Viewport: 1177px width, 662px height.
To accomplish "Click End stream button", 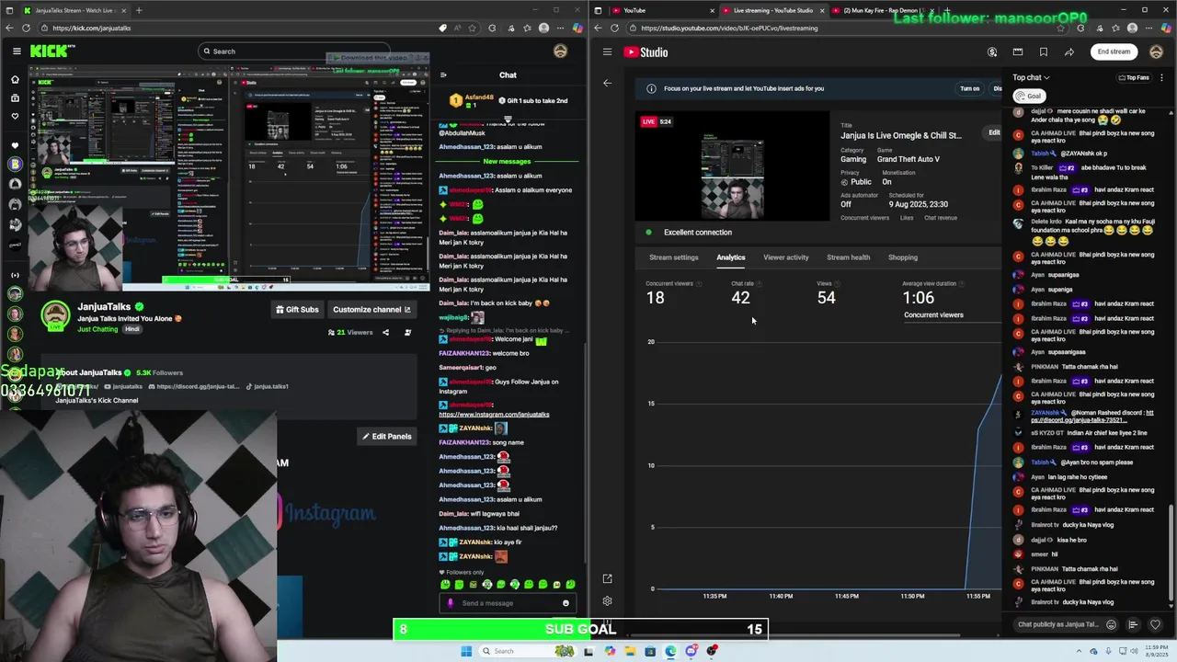I will tap(1114, 51).
